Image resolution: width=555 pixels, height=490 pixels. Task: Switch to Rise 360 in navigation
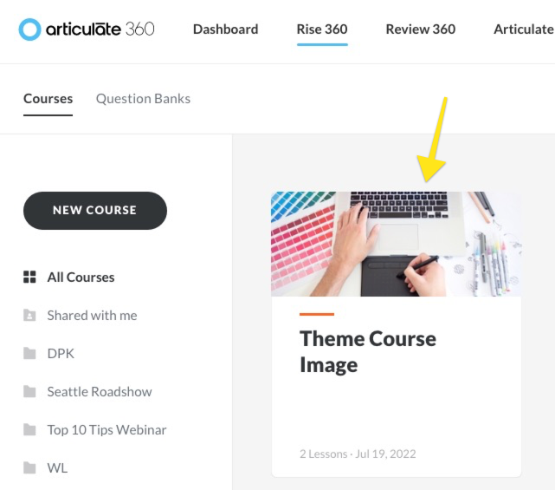[322, 29]
